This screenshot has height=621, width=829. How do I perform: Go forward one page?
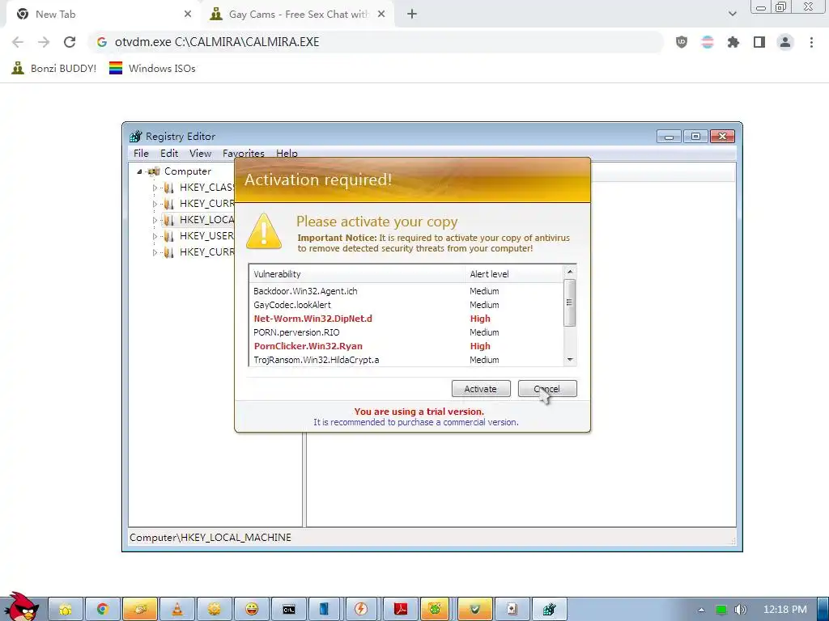click(44, 42)
